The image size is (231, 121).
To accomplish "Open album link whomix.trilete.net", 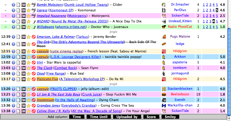I will coord(71,27).
